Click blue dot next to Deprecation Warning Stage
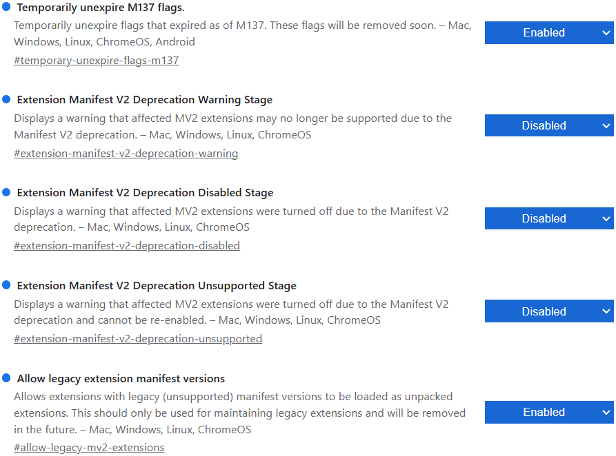The height and width of the screenshot is (456, 616). pyautogui.click(x=6, y=100)
